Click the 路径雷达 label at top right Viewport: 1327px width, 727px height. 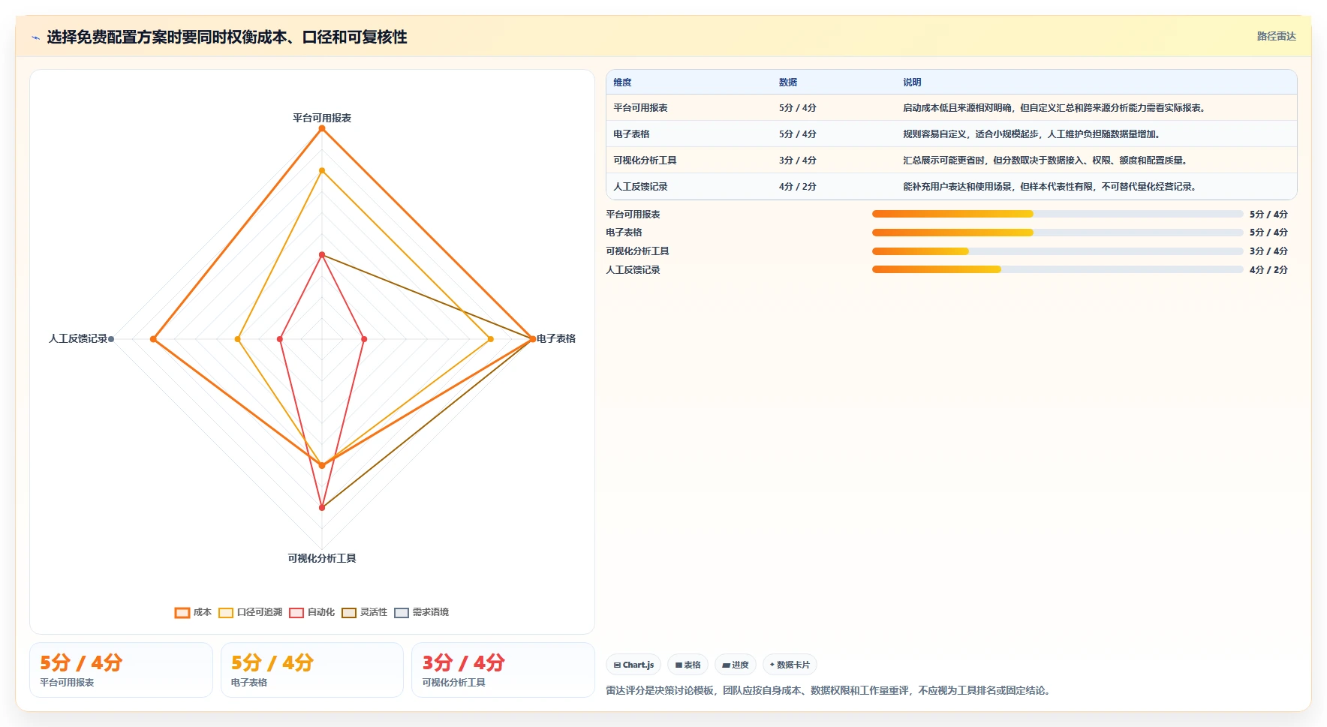(1276, 36)
